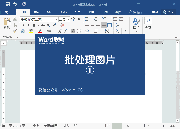Open the font color dropdown arrow

point(44,31)
